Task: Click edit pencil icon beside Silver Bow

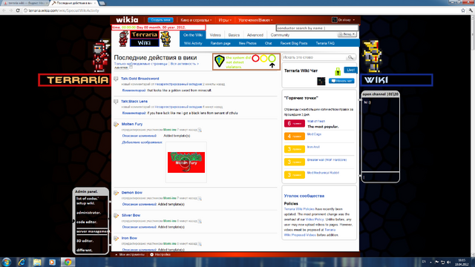Action: [x=116, y=215]
